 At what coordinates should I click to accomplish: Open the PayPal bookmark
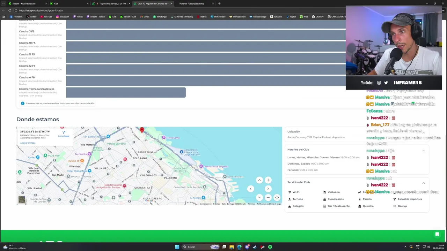291,17
